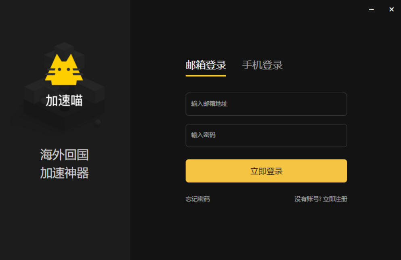Switch to the 手机登录 tab
The width and height of the screenshot is (401, 260).
(262, 65)
